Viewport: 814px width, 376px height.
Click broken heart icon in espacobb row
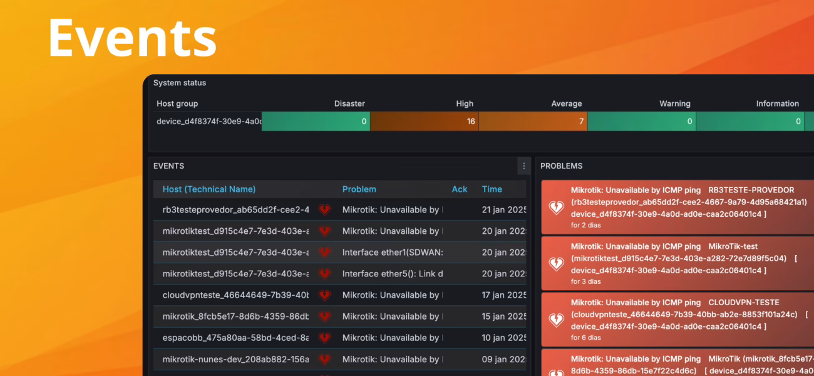tap(324, 338)
